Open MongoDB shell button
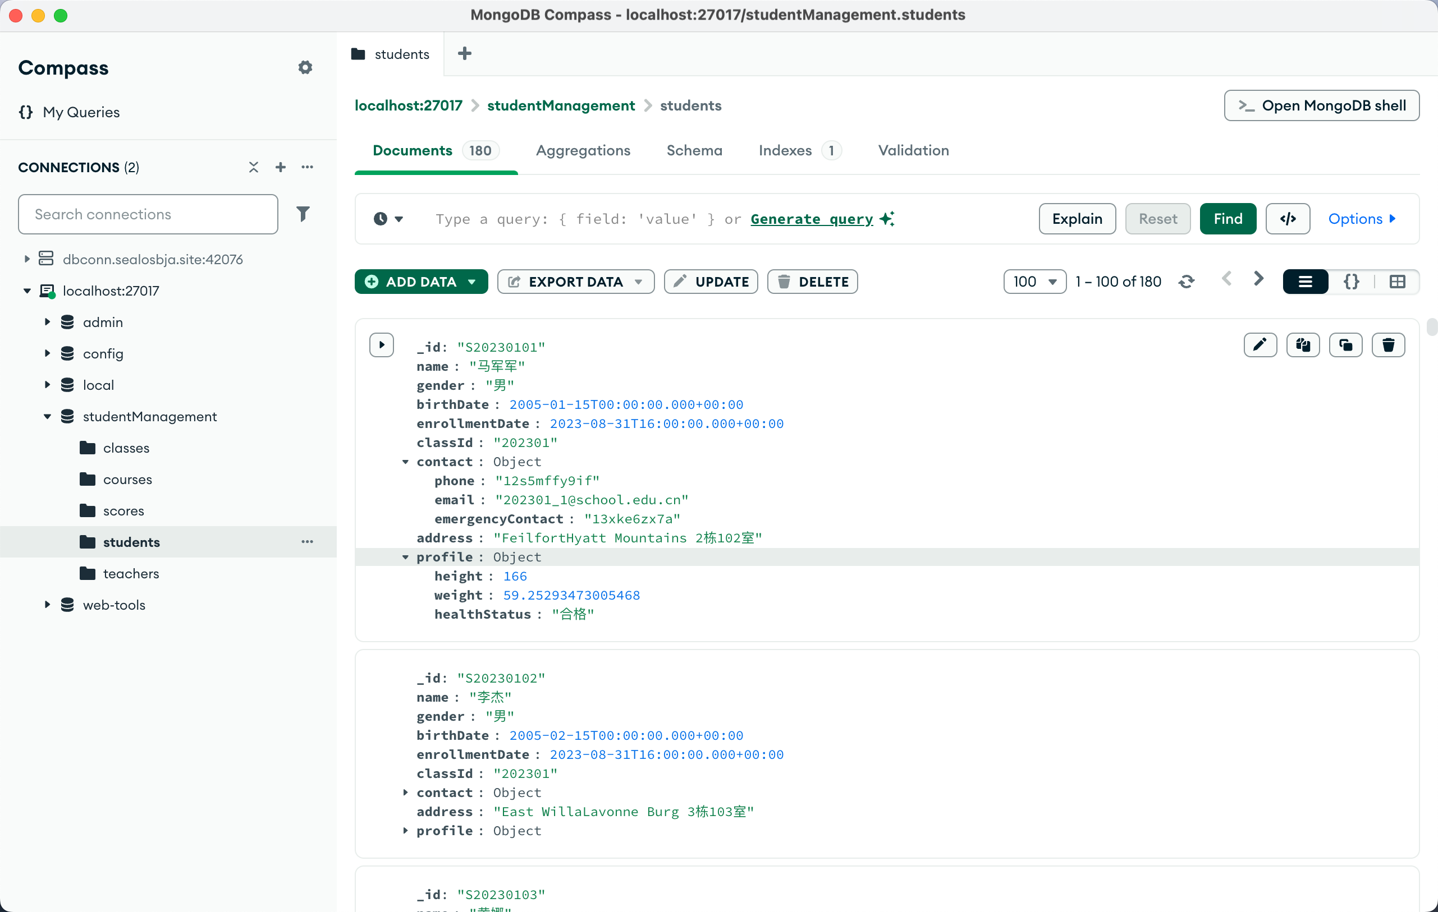The image size is (1438, 912). [x=1322, y=105]
